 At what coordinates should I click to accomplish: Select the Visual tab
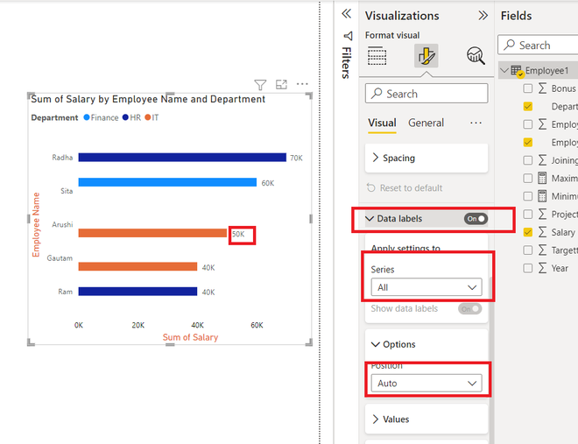tap(382, 123)
